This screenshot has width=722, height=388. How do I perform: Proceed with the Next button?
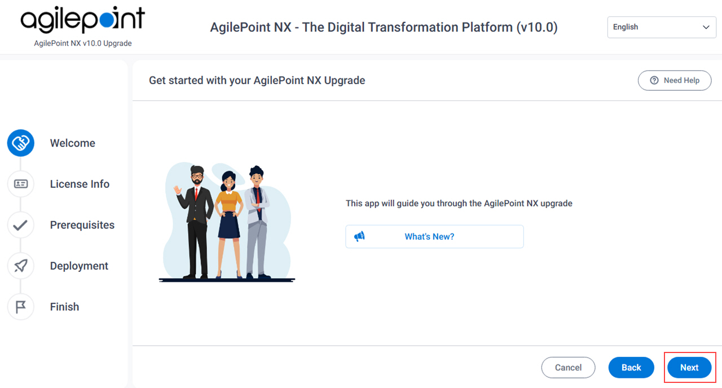tap(689, 368)
